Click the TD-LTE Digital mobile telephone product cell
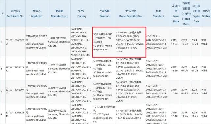Image resolution: width=211 pixels, height=124 pixels. click(104, 114)
